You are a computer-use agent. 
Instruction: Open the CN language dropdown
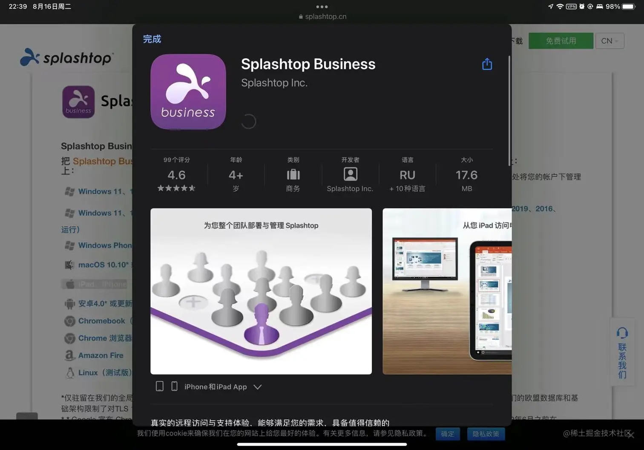(x=609, y=41)
